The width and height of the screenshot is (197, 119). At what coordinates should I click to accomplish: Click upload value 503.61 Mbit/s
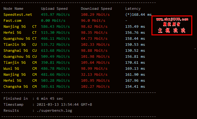tap(55, 87)
